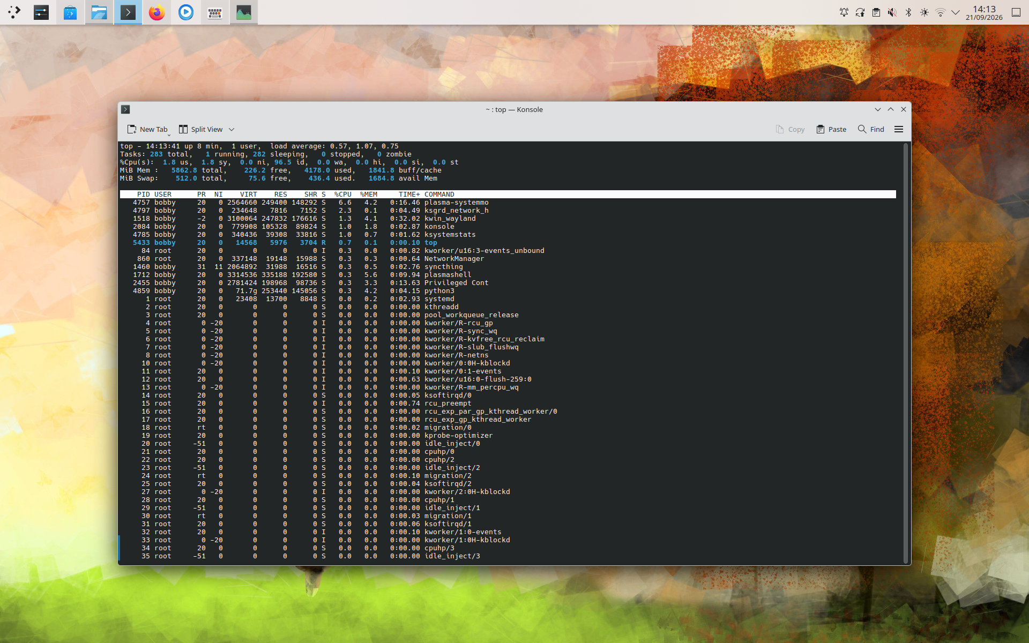Click the kthreadd process row
The height and width of the screenshot is (643, 1029).
coord(508,307)
